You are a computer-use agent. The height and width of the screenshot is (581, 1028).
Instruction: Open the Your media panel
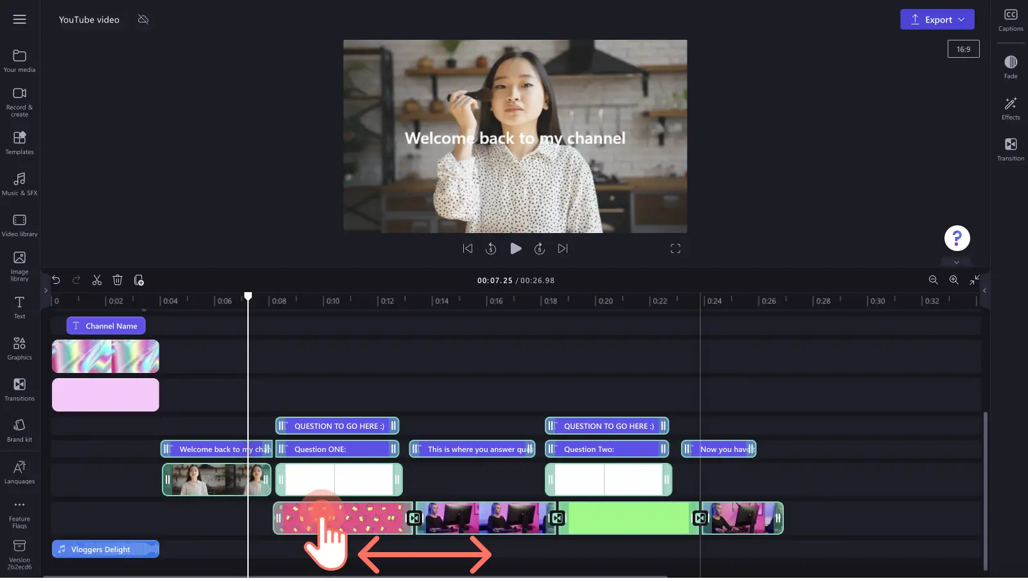(19, 61)
